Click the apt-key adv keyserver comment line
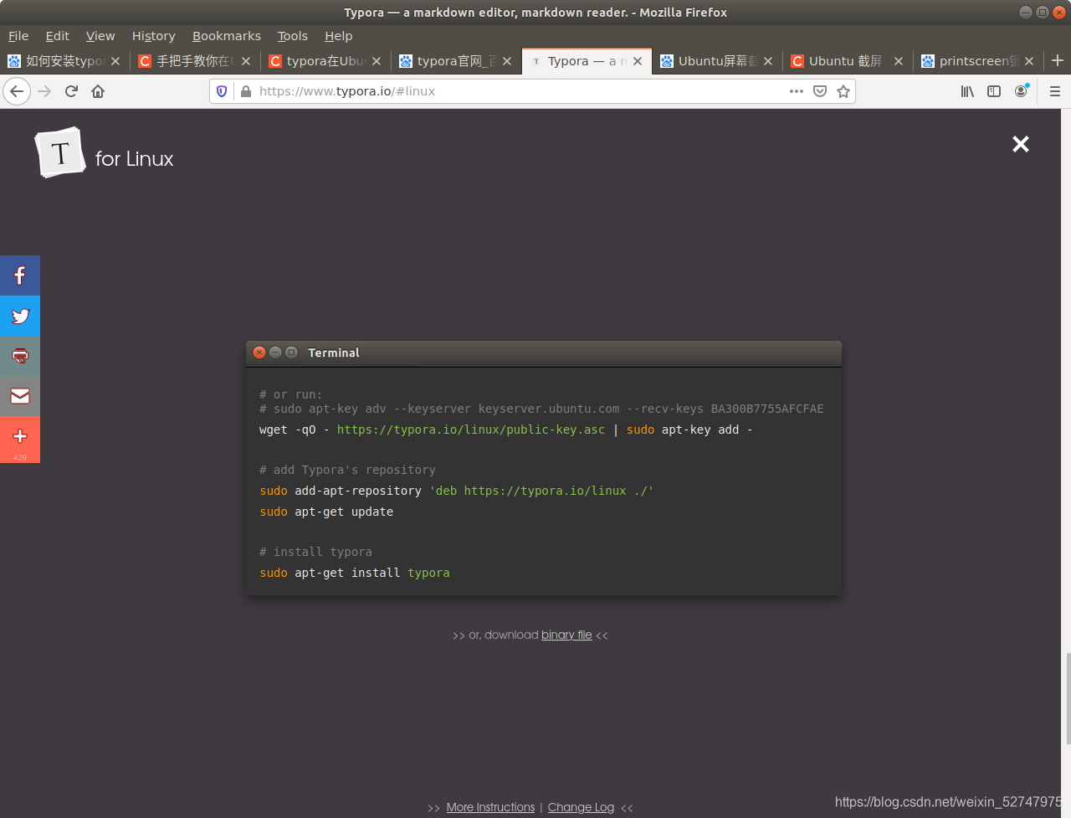1071x818 pixels. point(541,409)
